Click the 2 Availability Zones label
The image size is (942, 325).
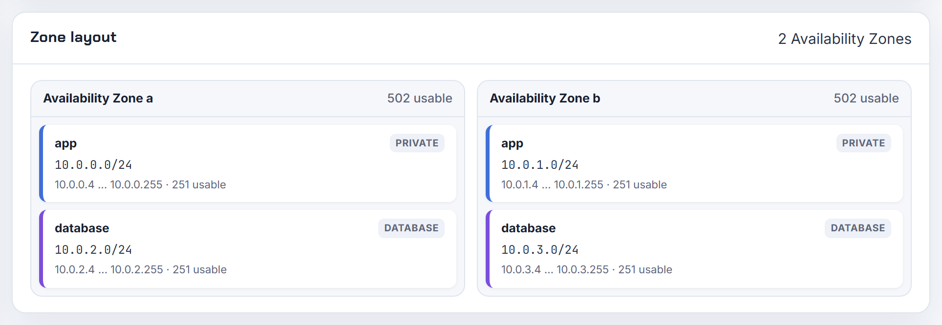(x=844, y=39)
